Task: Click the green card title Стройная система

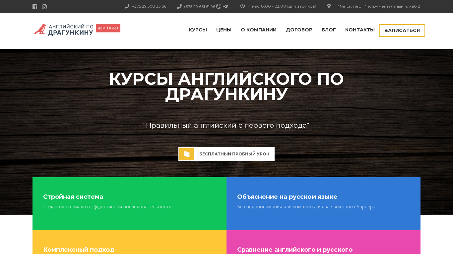Action: (x=73, y=197)
